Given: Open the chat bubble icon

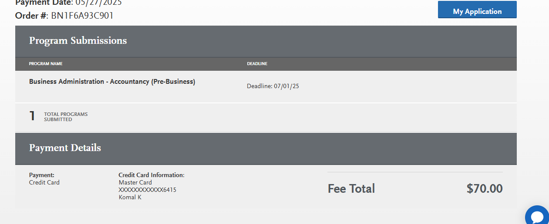Looking at the screenshot, I should pos(538,216).
